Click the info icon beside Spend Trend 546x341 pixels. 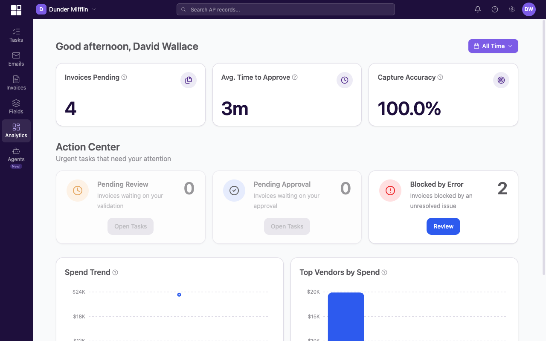tap(115, 272)
